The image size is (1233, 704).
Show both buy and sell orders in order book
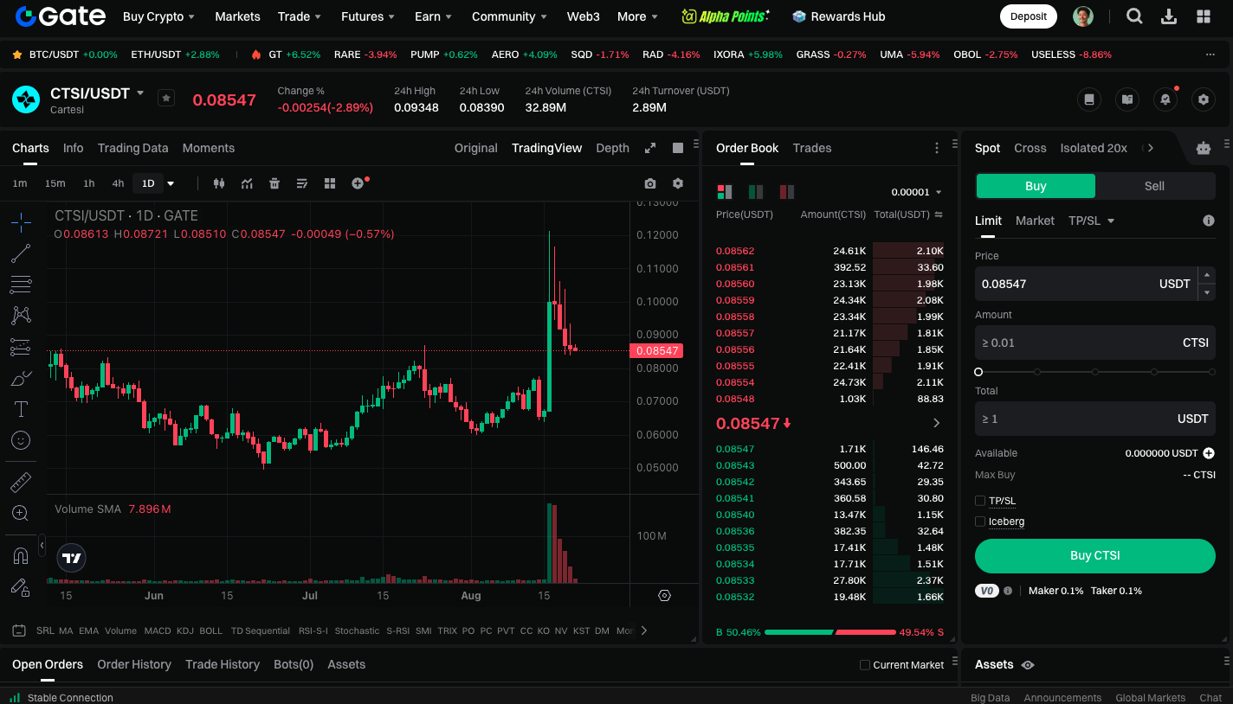[x=725, y=192]
